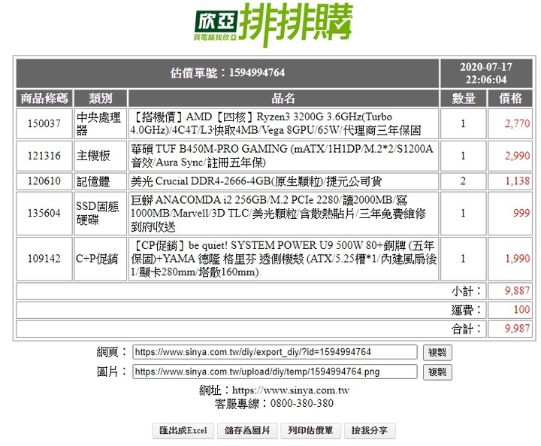Click the 商品條碼 column header

pyautogui.click(x=44, y=99)
